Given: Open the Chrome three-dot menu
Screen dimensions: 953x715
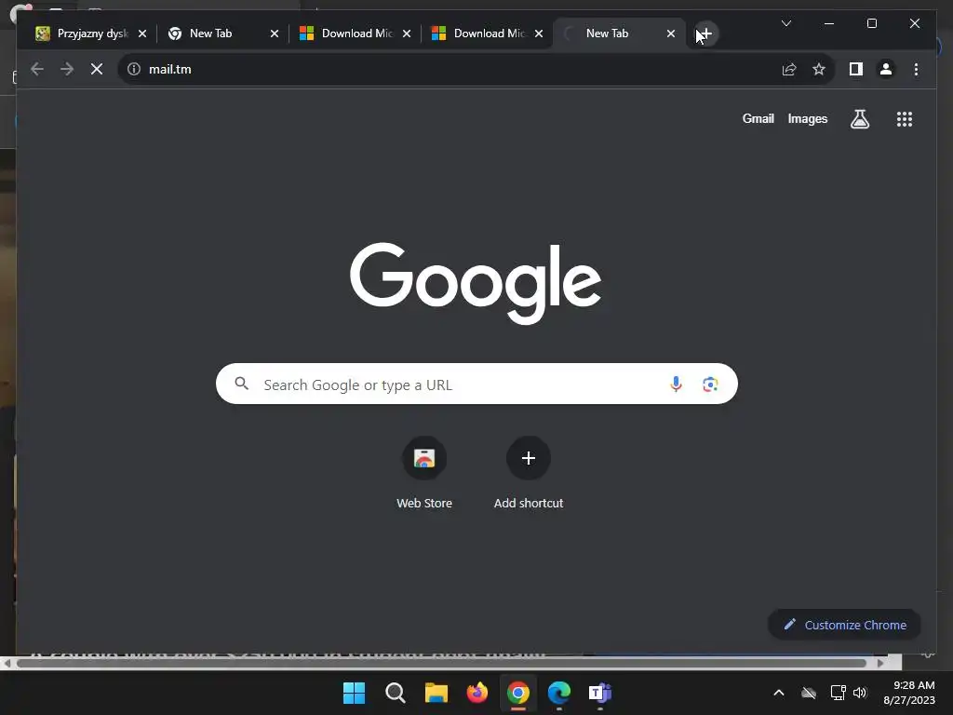Looking at the screenshot, I should click(x=916, y=69).
